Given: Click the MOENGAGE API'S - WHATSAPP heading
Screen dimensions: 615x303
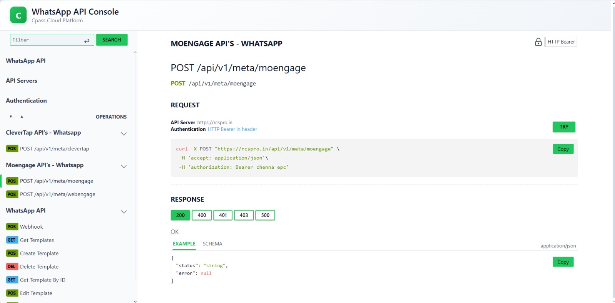Looking at the screenshot, I should pyautogui.click(x=226, y=44).
